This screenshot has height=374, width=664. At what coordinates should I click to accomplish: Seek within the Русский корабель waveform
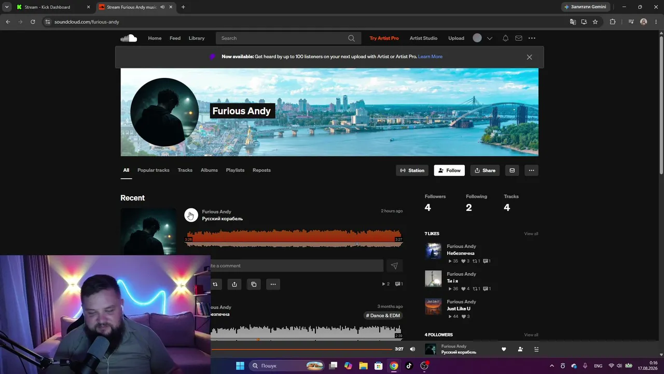(x=294, y=238)
